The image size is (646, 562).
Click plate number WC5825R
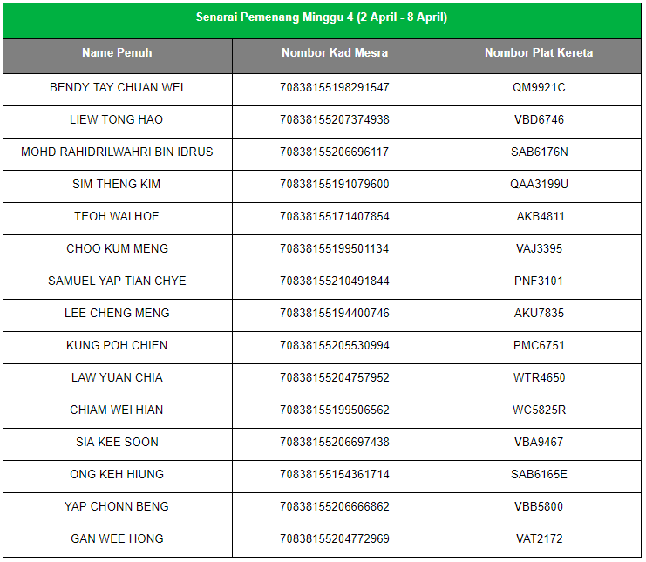(x=539, y=410)
